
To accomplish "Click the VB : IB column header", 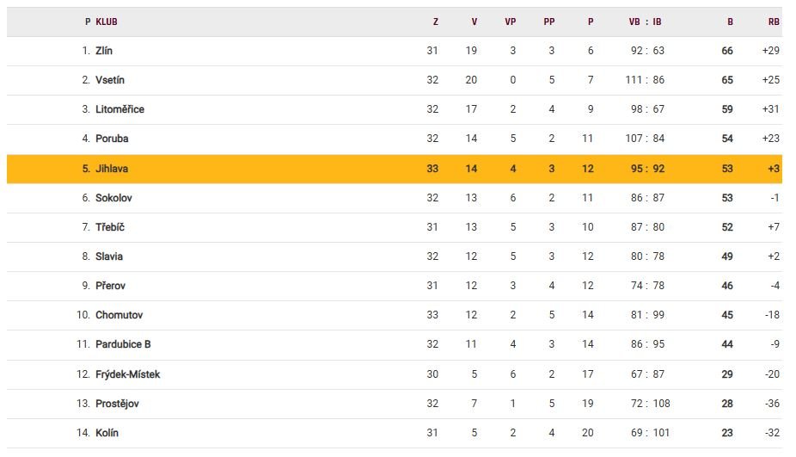I will click(645, 22).
